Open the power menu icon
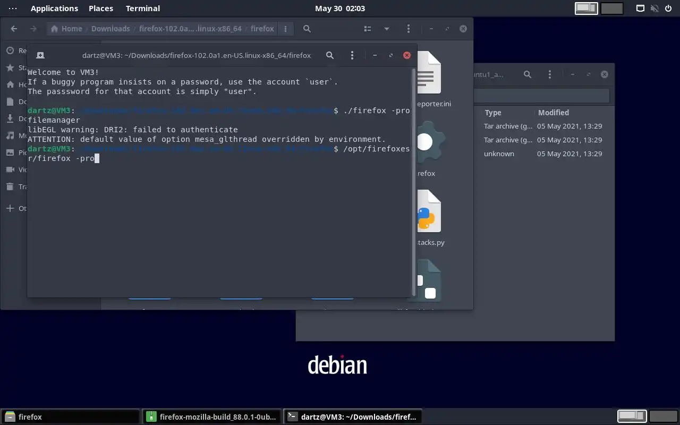680x425 pixels. (x=668, y=8)
